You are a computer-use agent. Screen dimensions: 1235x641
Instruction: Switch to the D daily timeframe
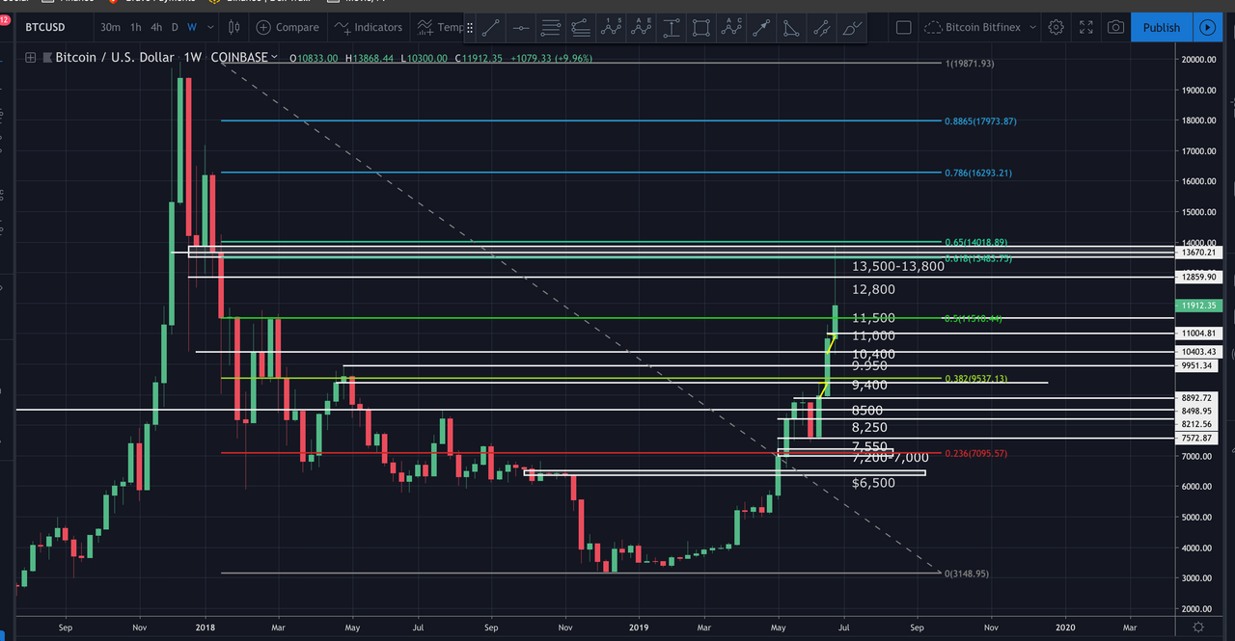click(x=176, y=27)
